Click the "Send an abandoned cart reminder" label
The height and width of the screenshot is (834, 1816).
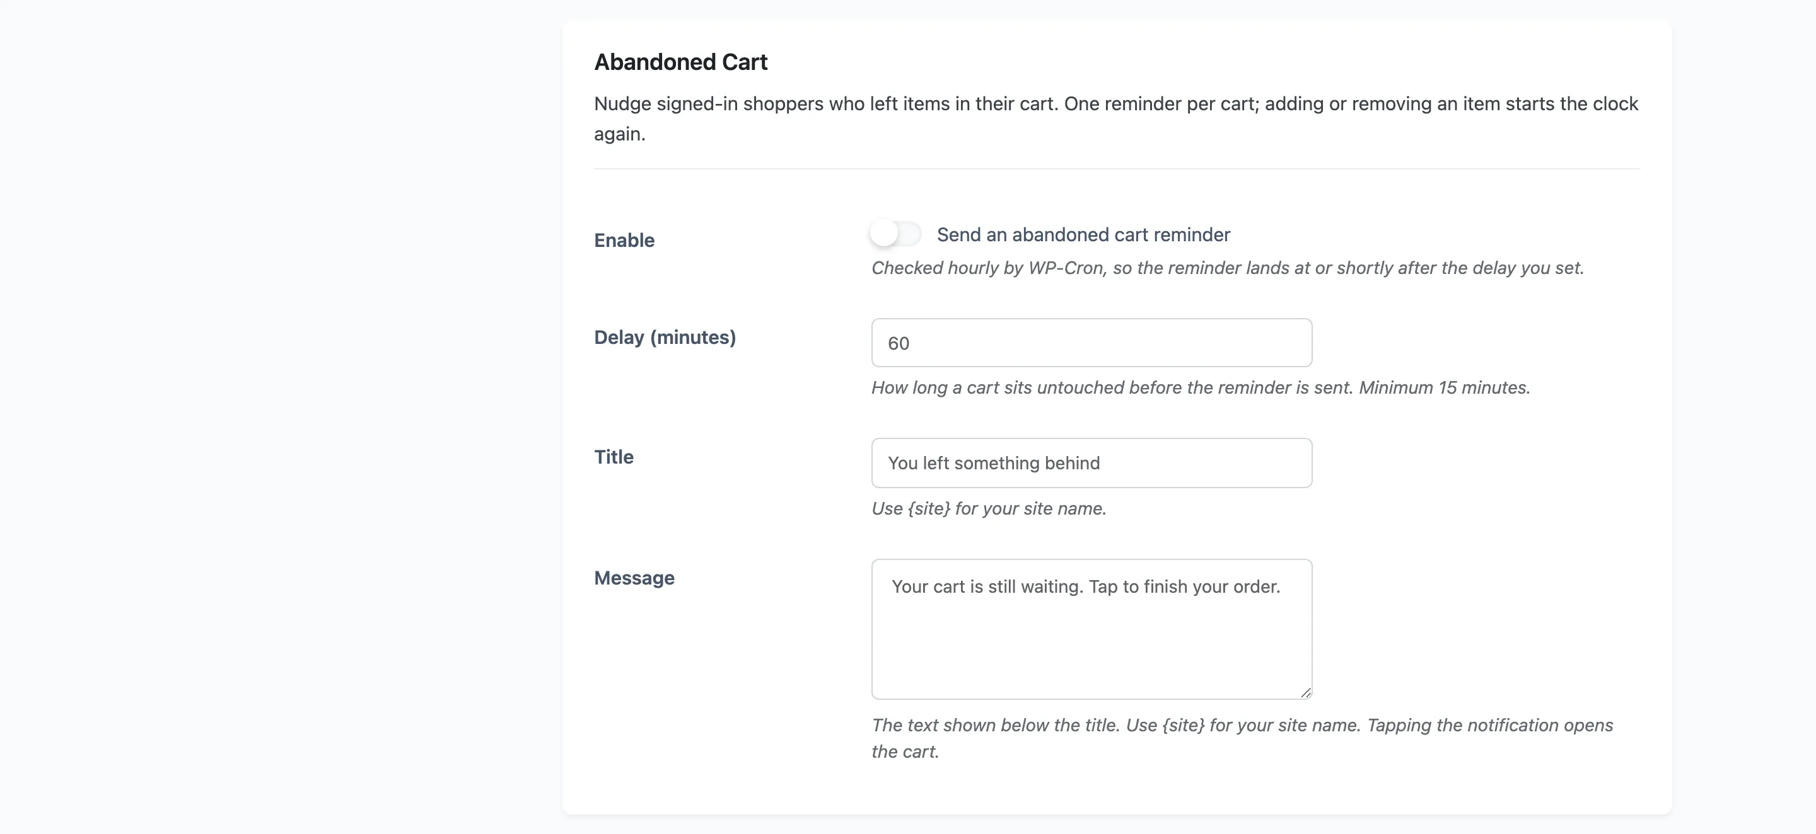tap(1083, 234)
